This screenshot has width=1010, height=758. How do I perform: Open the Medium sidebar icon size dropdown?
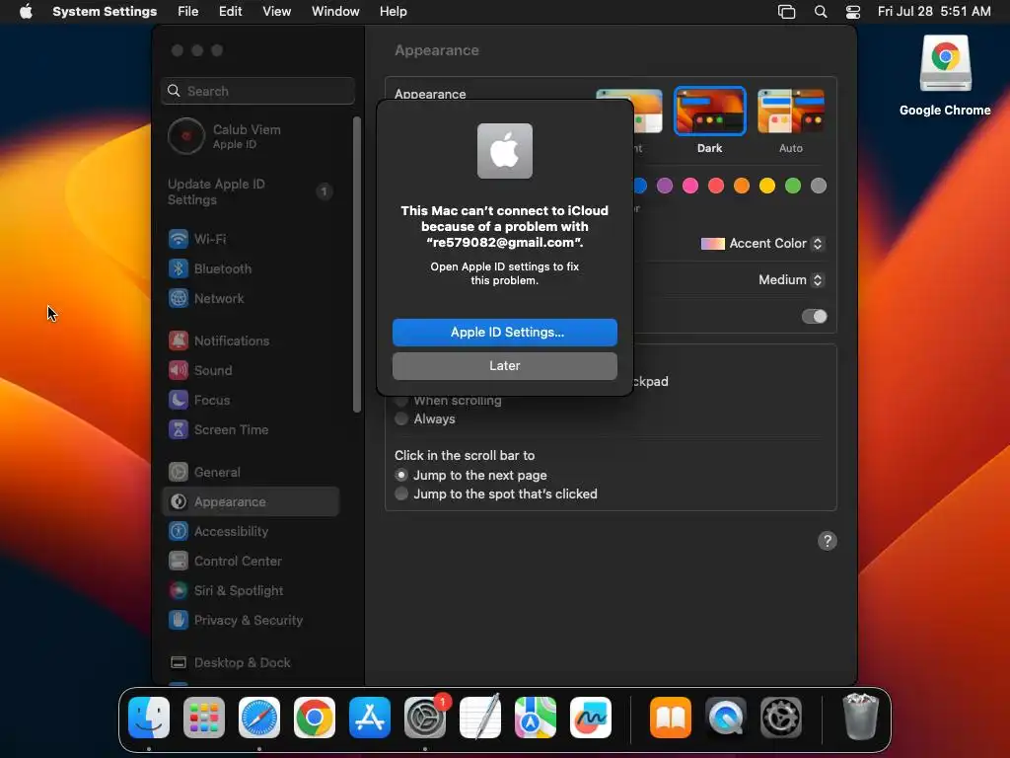click(792, 279)
